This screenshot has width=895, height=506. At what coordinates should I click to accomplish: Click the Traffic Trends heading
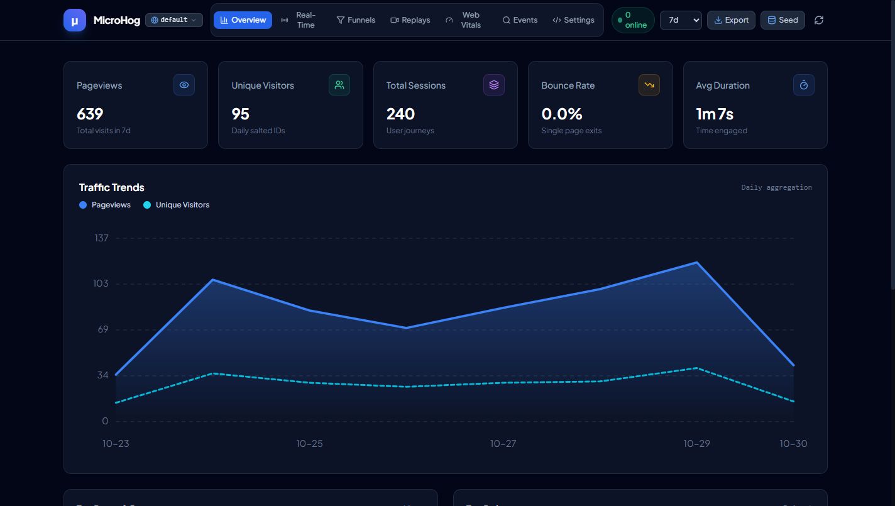click(112, 187)
